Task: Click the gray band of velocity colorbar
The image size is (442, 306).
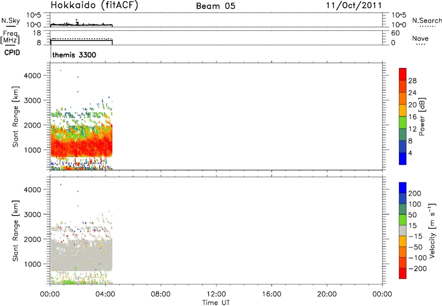Action: point(403,231)
